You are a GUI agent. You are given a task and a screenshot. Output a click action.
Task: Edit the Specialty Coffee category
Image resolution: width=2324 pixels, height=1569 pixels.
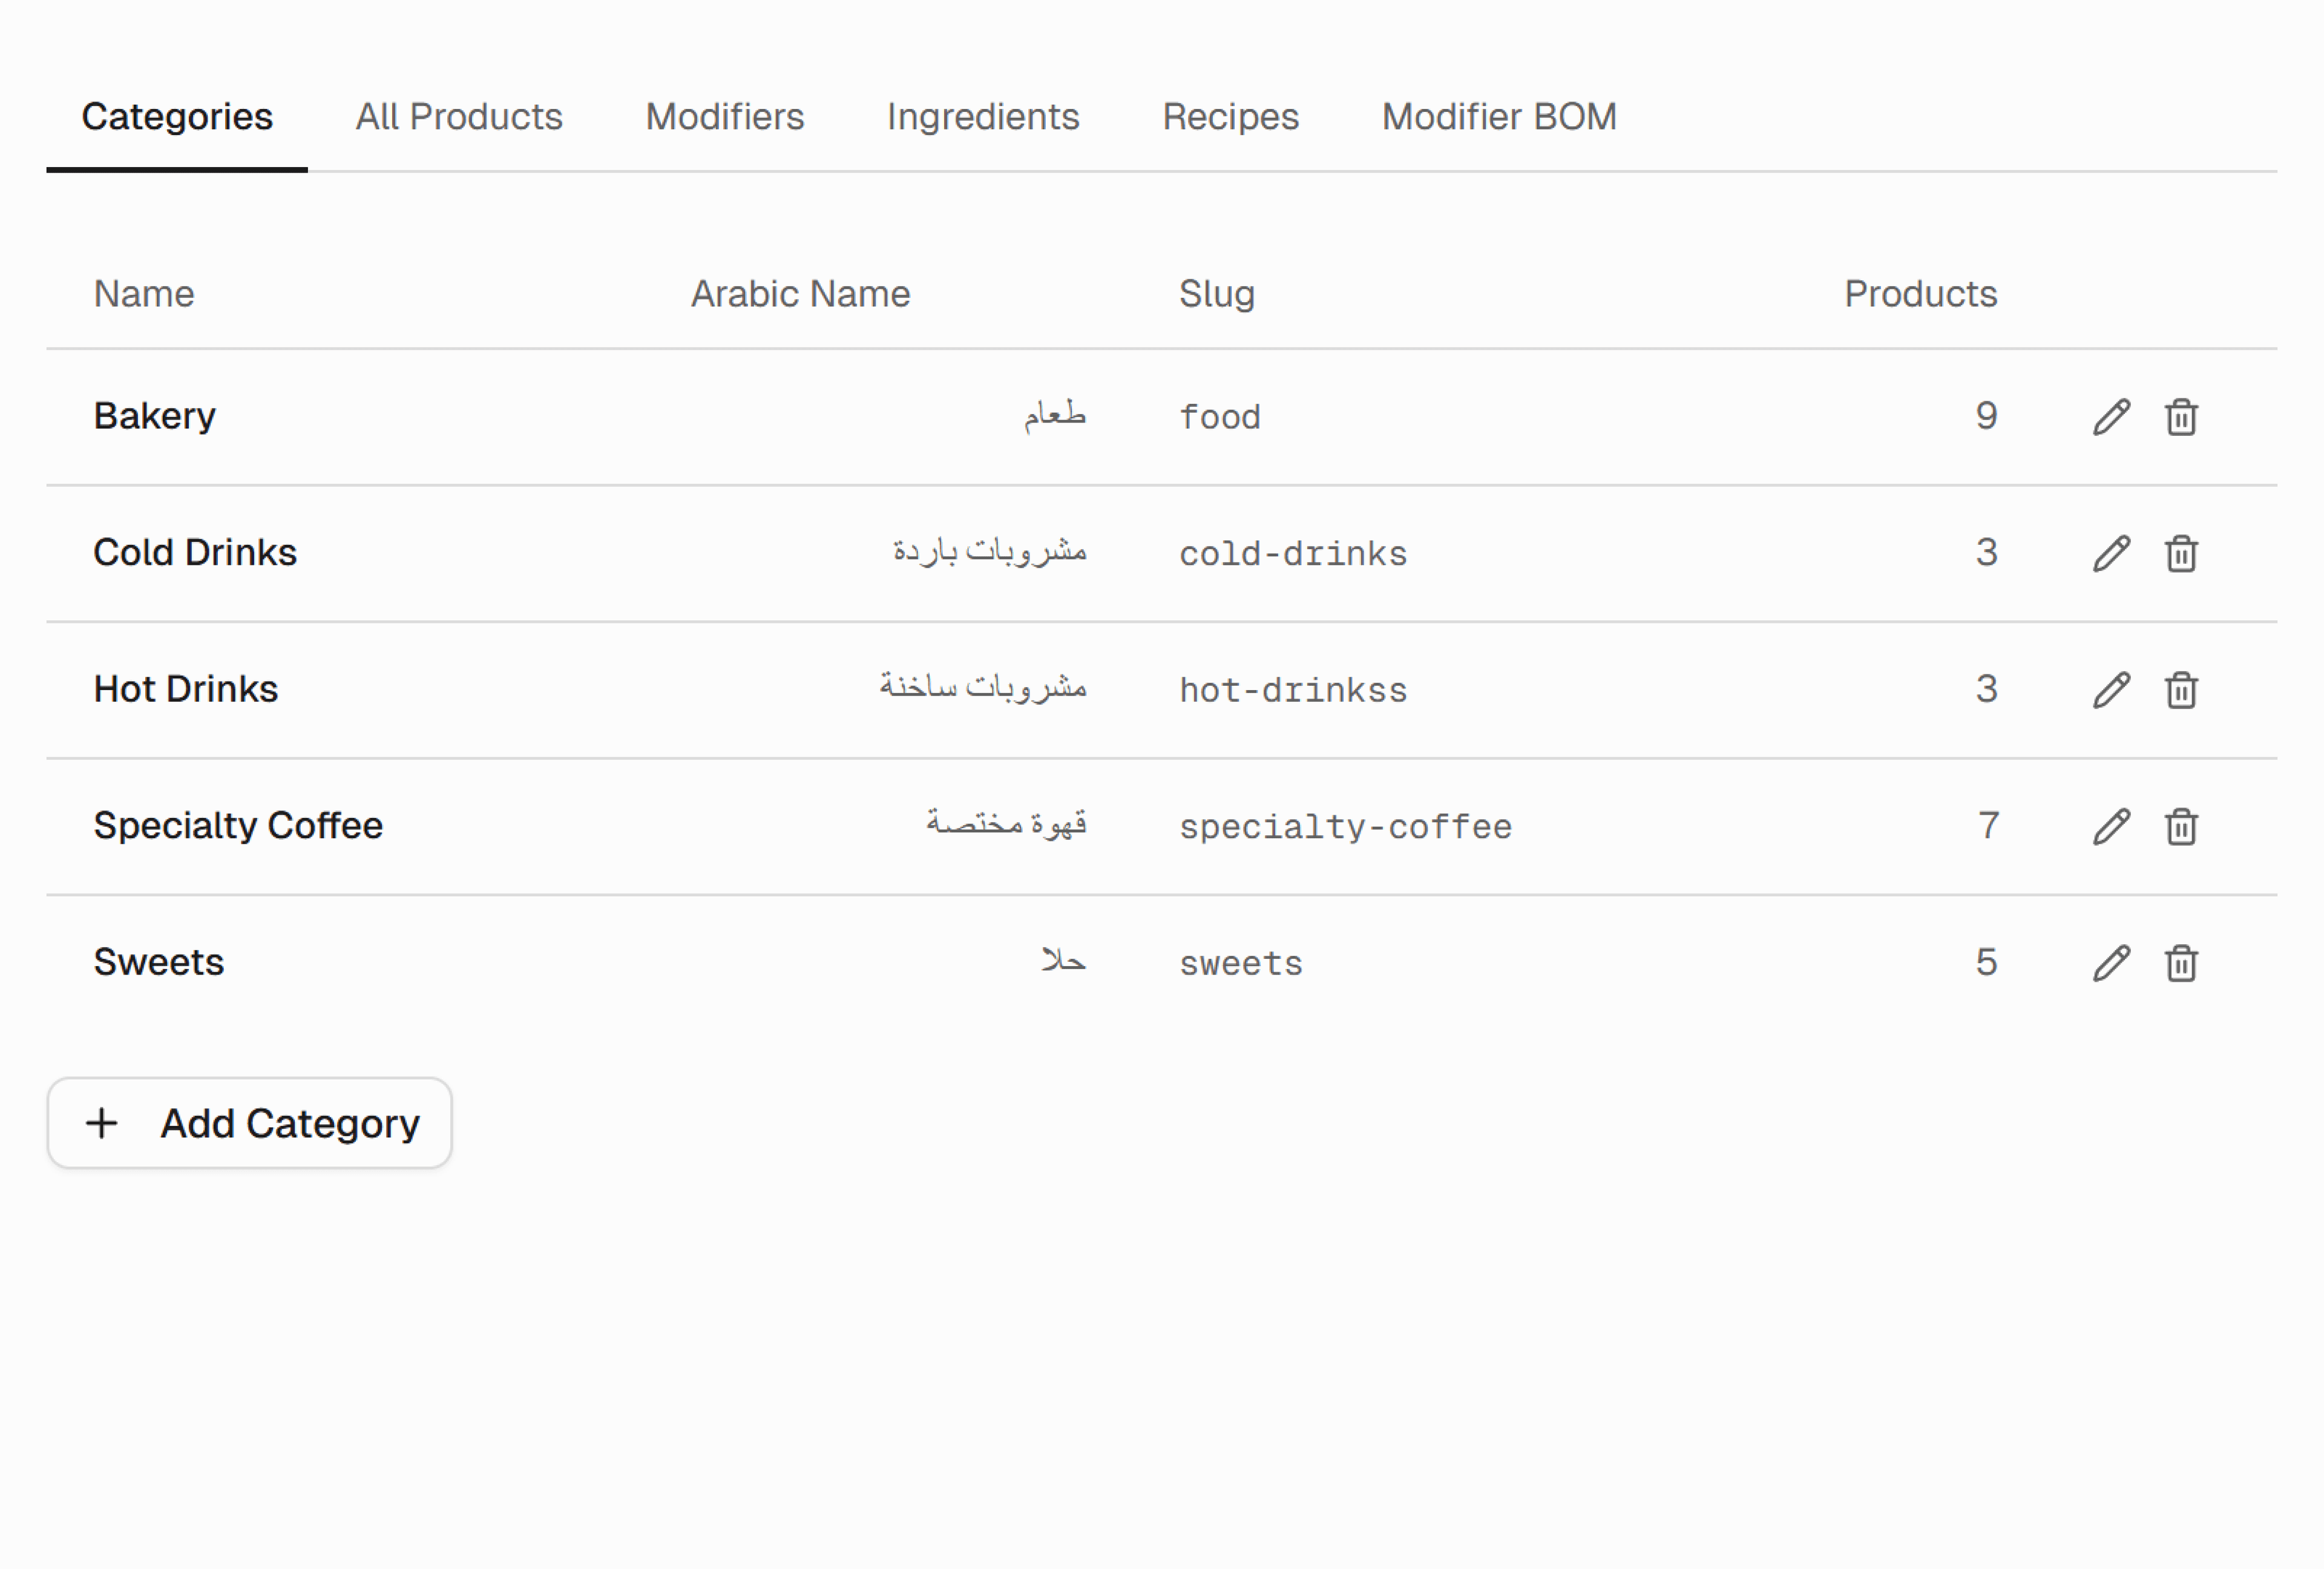coord(2111,826)
